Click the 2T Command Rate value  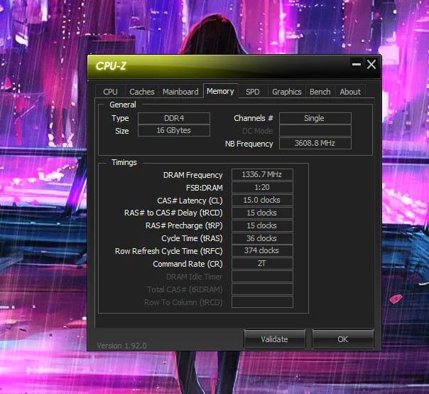[x=262, y=264]
